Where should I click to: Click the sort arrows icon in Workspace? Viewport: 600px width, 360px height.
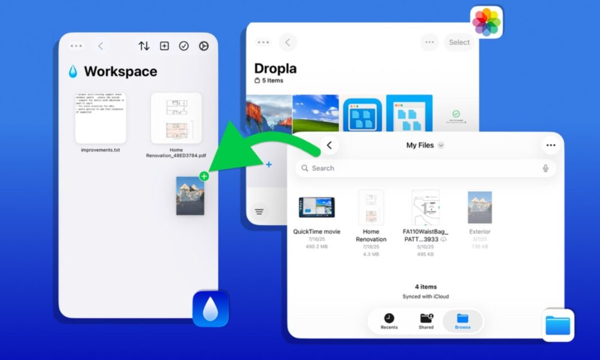tap(144, 46)
